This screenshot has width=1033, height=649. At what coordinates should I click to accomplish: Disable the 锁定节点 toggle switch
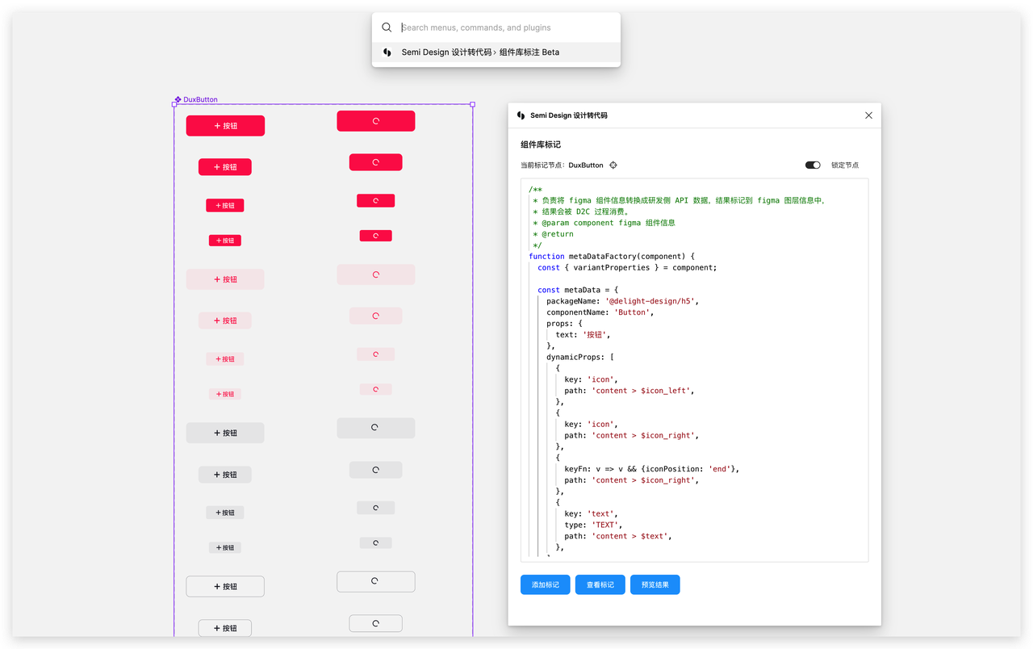pyautogui.click(x=813, y=165)
